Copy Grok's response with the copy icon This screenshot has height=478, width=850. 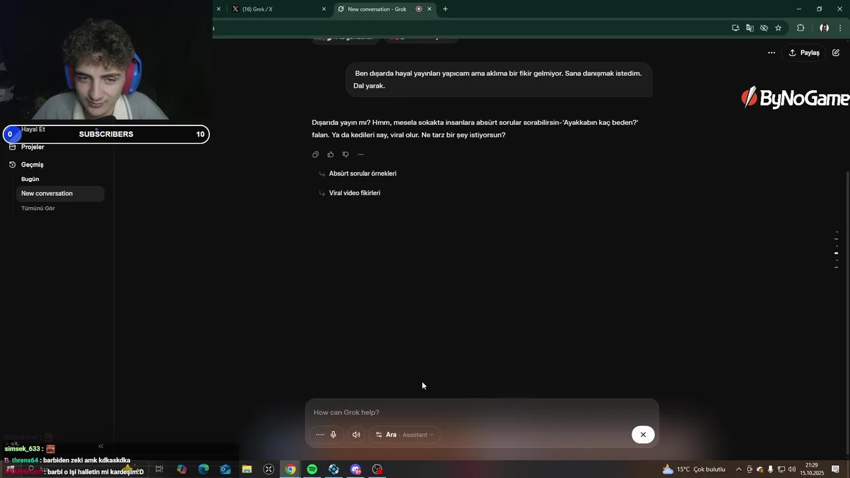(315, 155)
